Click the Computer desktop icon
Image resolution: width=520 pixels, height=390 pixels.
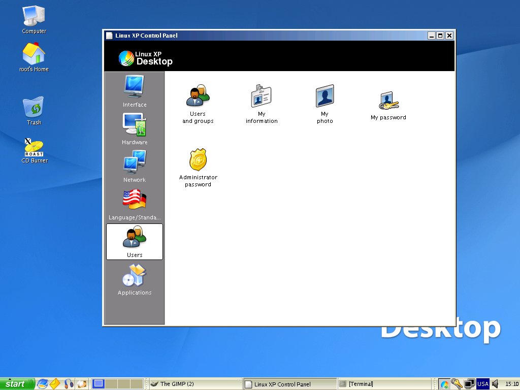[34, 20]
